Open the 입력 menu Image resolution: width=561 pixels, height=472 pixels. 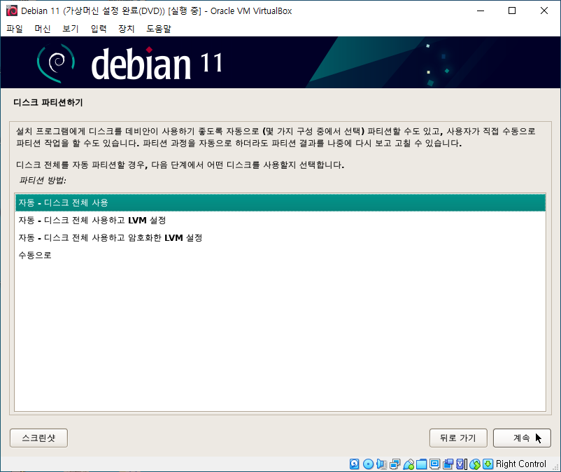click(99, 29)
